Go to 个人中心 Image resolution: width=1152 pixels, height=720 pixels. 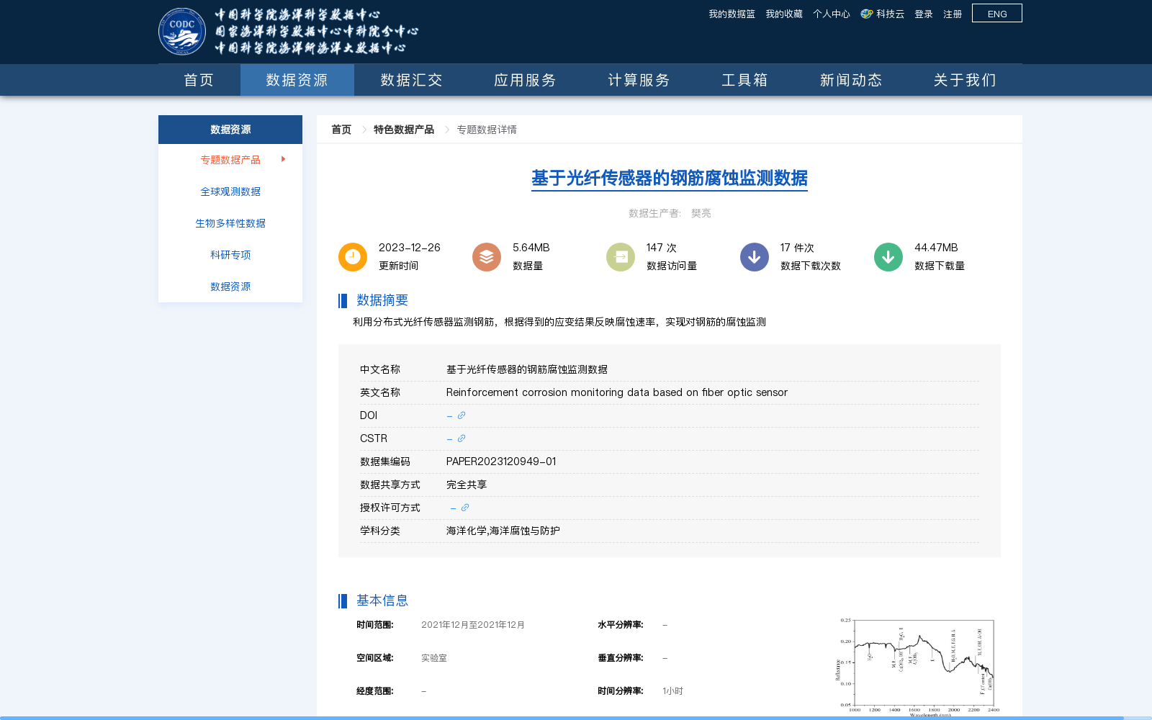832,14
